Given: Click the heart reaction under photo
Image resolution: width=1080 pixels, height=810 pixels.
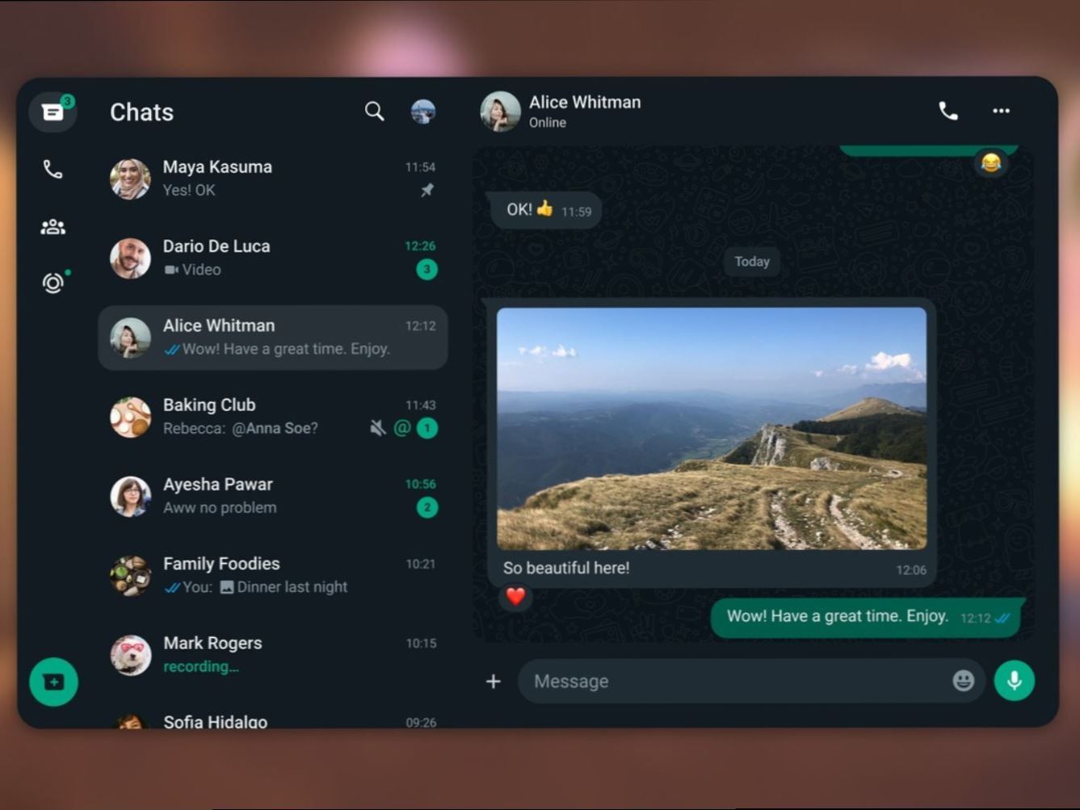Looking at the screenshot, I should point(515,597).
